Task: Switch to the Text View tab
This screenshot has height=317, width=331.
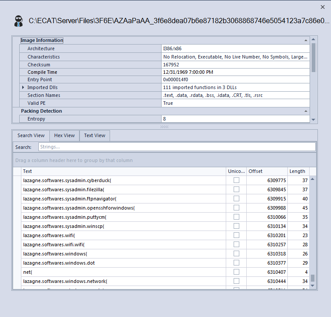Action: tap(94, 136)
